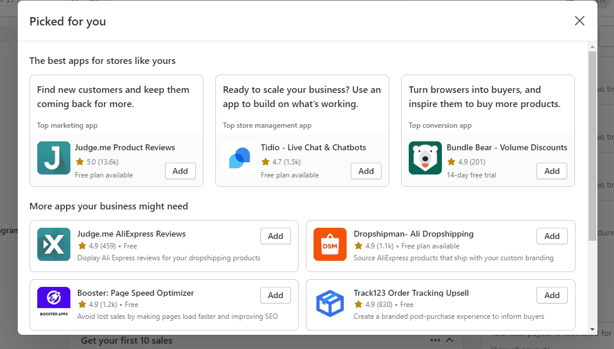Image resolution: width=614 pixels, height=349 pixels.
Task: Open Dropshipman- Ali Dropshipping title
Action: (x=413, y=234)
